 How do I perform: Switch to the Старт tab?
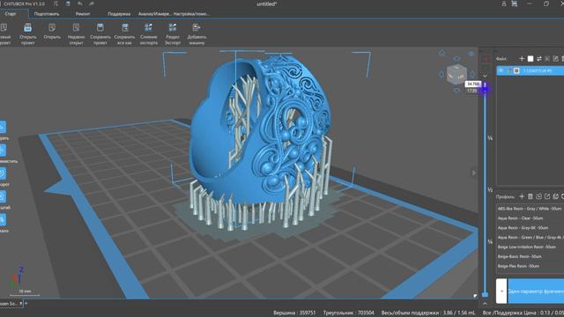coord(11,14)
